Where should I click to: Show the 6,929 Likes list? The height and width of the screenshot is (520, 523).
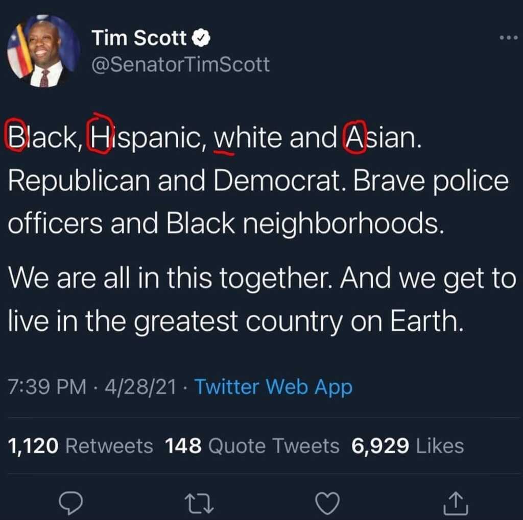click(x=408, y=445)
